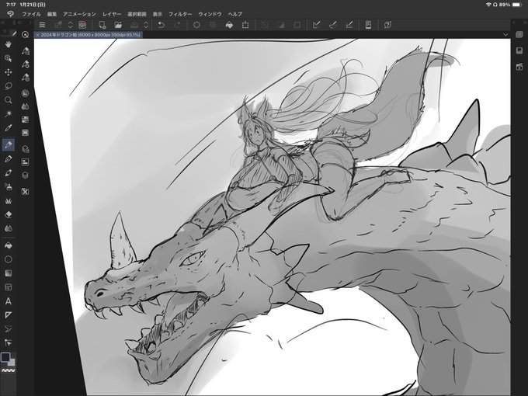Open the ファイル menu
Image resolution: width=528 pixels, height=396 pixels.
tap(31, 14)
